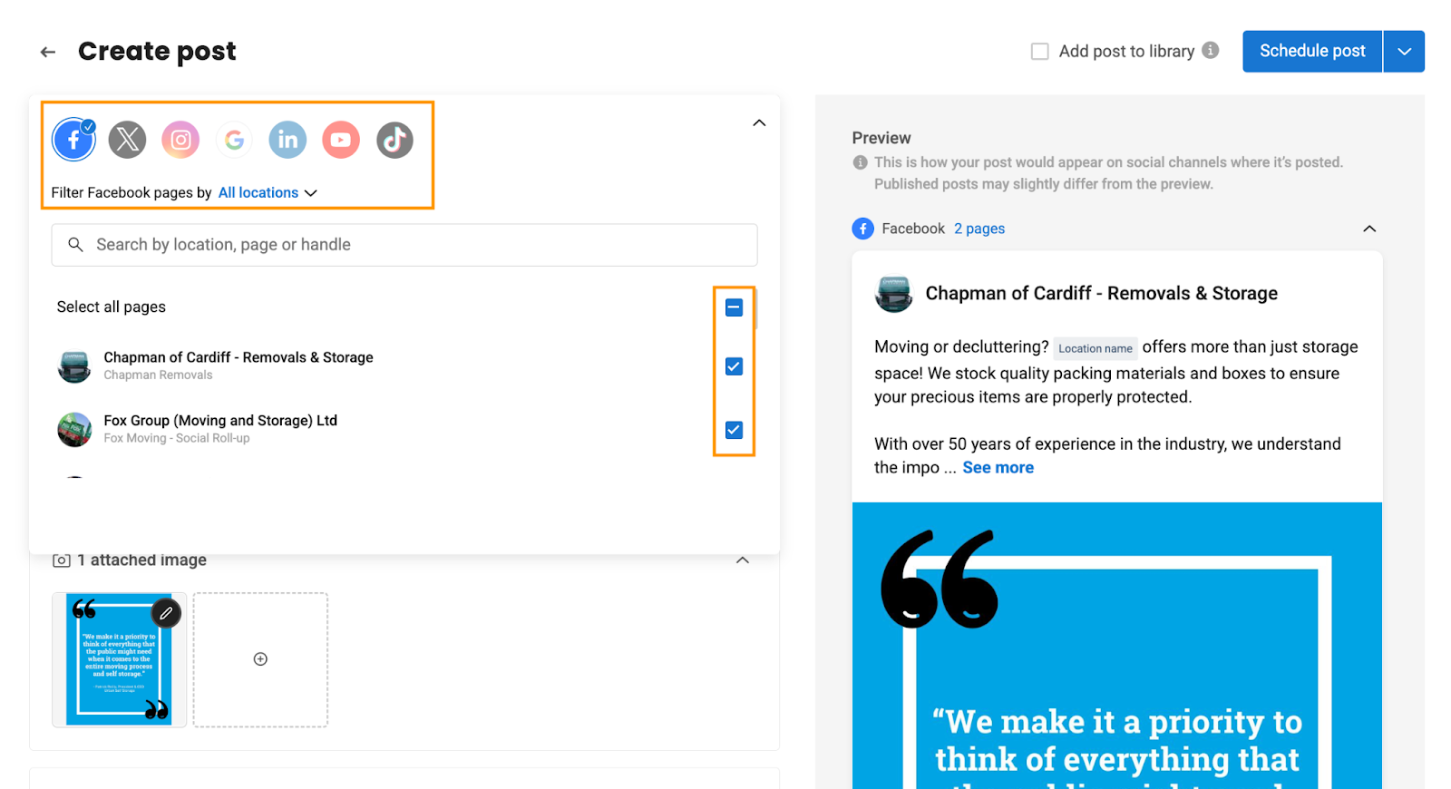Click the preview quote image
The height and width of the screenshot is (789, 1451).
pos(1117,646)
